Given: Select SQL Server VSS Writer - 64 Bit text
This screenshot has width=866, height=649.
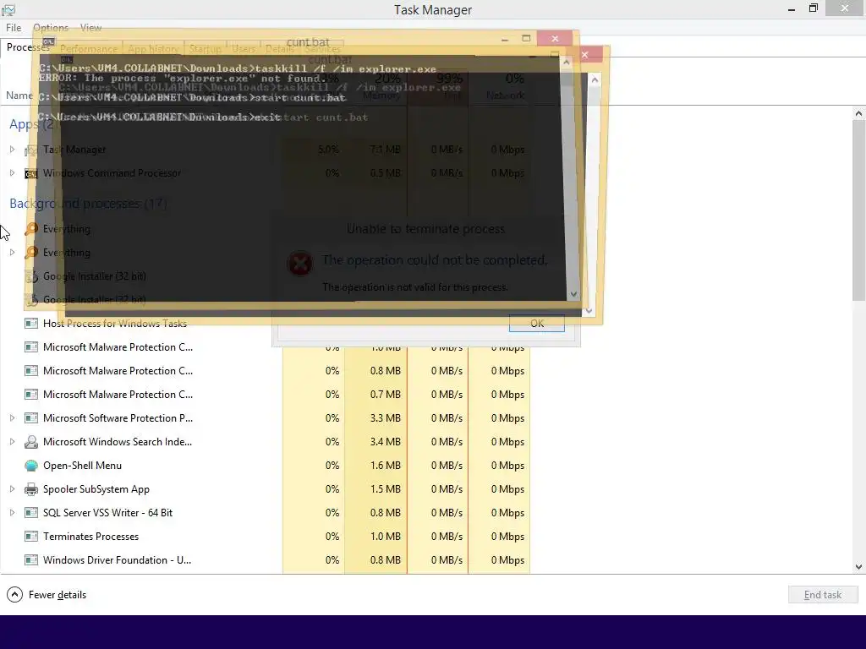Looking at the screenshot, I should click(107, 513).
